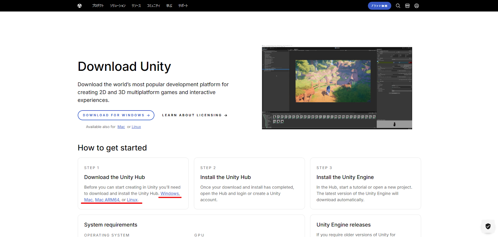Click the Linux link in Step 1
Viewport: 498px width, 237px height.
pos(132,200)
